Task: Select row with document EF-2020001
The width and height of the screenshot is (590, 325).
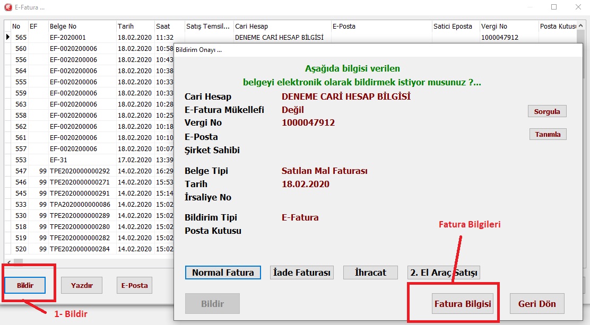Action: (68, 38)
